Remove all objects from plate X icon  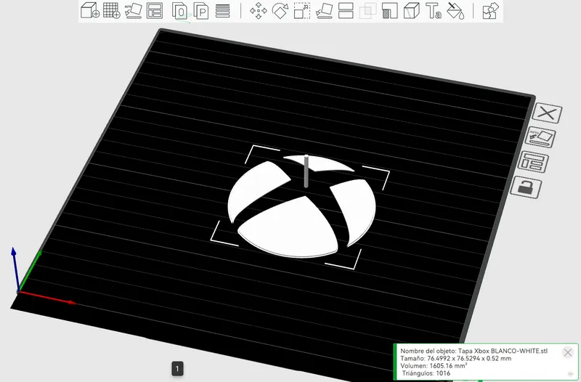click(x=547, y=113)
